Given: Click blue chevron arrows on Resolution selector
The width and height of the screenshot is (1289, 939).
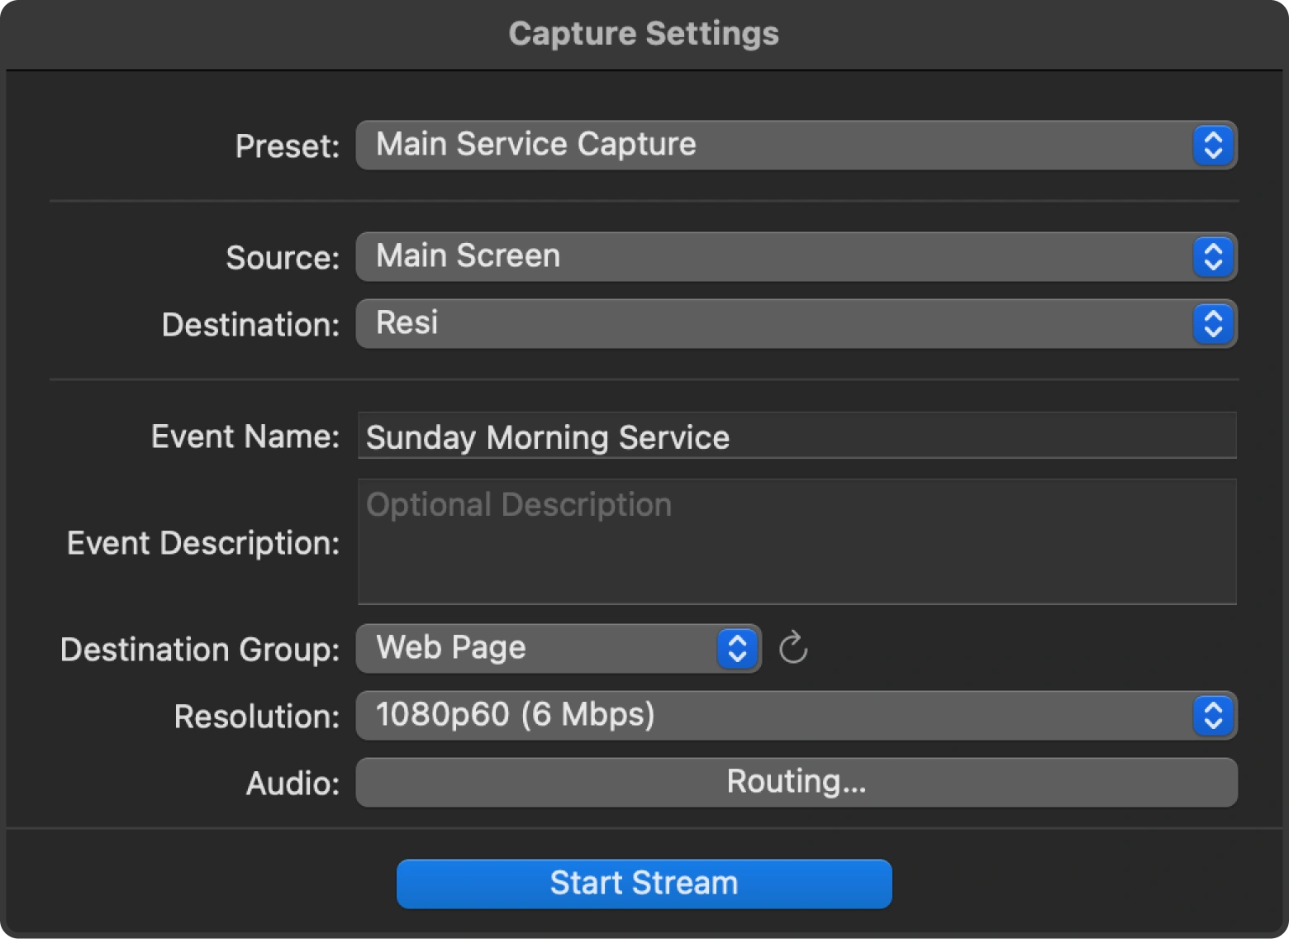Looking at the screenshot, I should tap(1212, 716).
